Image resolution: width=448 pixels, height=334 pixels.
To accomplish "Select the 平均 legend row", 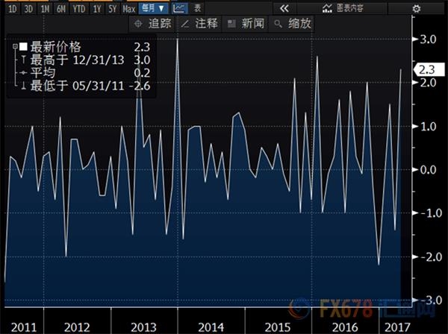I will click(x=82, y=73).
